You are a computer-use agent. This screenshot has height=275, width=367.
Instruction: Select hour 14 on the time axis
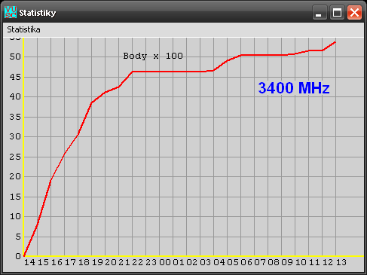point(29,262)
